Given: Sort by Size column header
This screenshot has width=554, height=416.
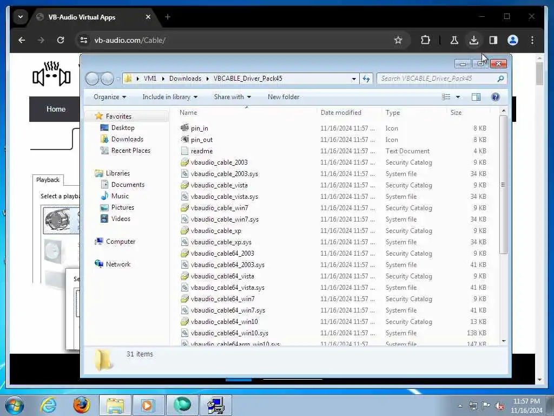Looking at the screenshot, I should [456, 113].
